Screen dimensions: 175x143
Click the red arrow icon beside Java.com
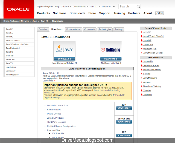point(142,95)
